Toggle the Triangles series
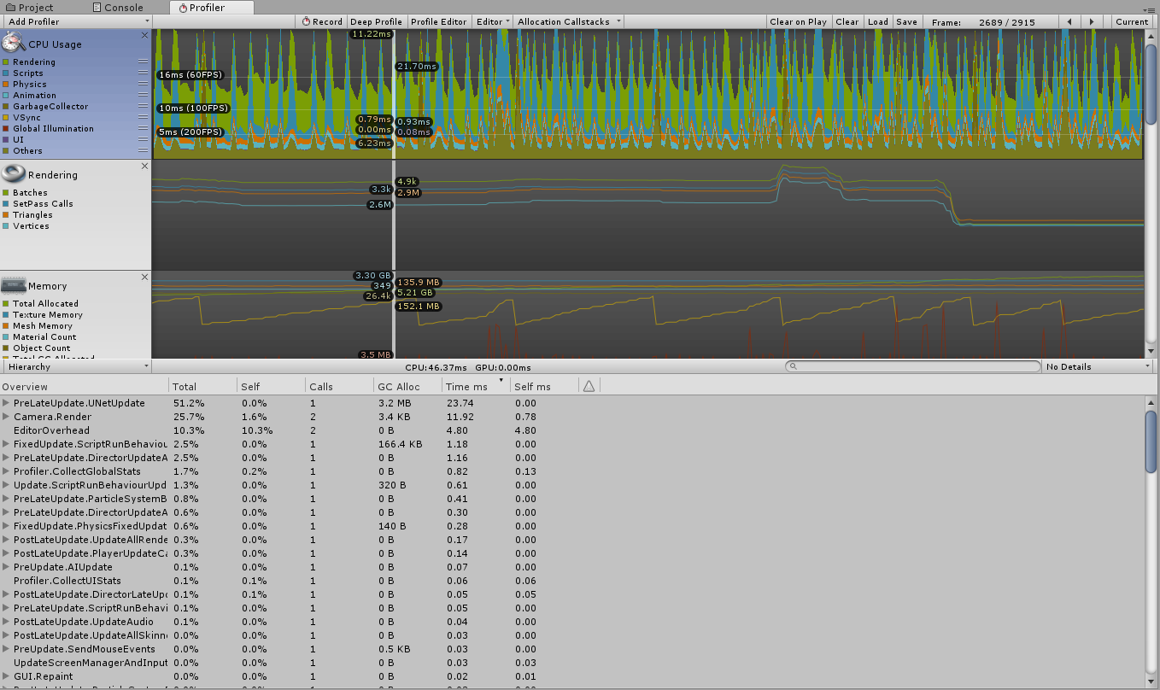Viewport: 1160px width, 690px height. (6, 215)
